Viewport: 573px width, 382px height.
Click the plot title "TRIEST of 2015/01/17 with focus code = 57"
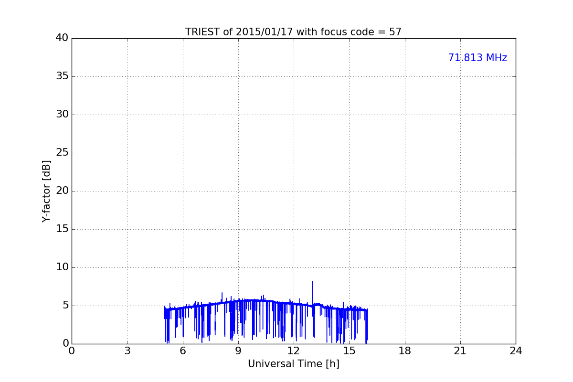pos(293,32)
